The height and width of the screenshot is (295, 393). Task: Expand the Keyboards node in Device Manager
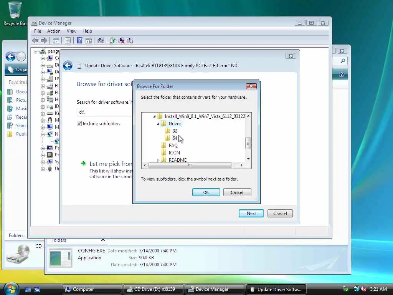coord(43,113)
